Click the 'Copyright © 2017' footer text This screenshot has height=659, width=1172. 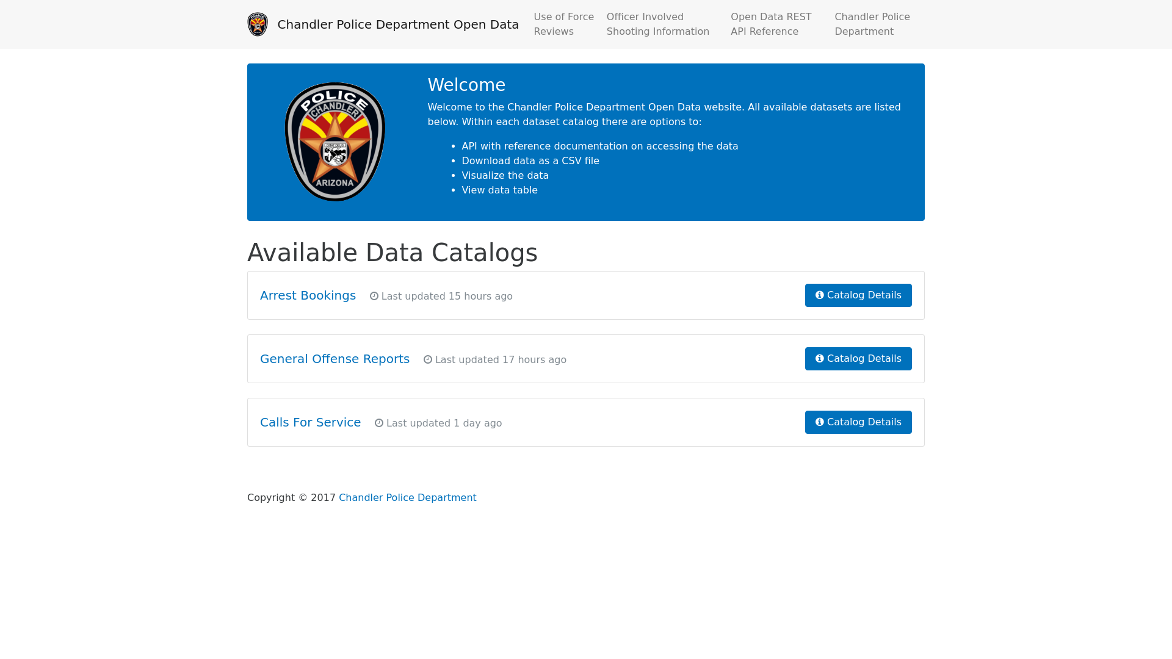[291, 498]
